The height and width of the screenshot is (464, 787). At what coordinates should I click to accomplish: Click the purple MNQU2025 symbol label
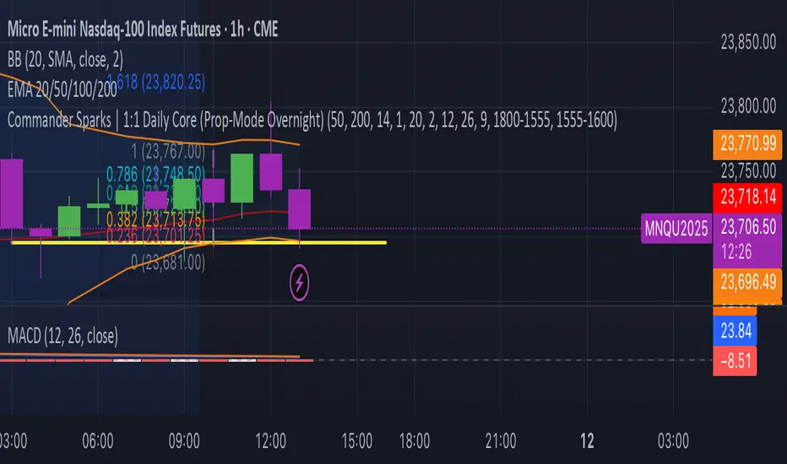pyautogui.click(x=676, y=229)
